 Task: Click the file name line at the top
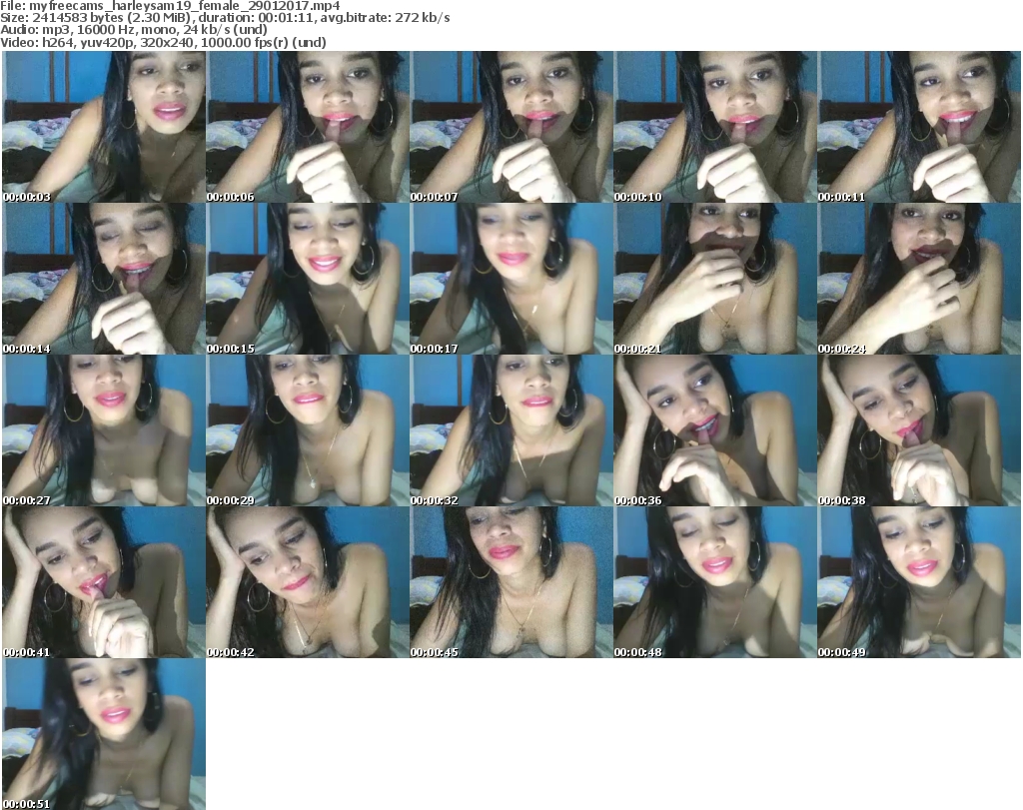tap(170, 6)
